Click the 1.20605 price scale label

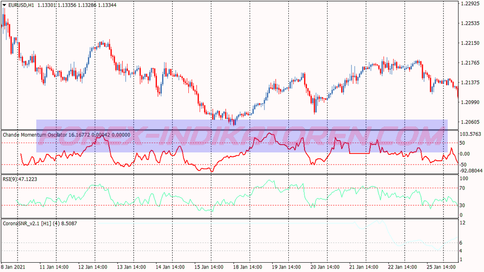tap(470, 122)
